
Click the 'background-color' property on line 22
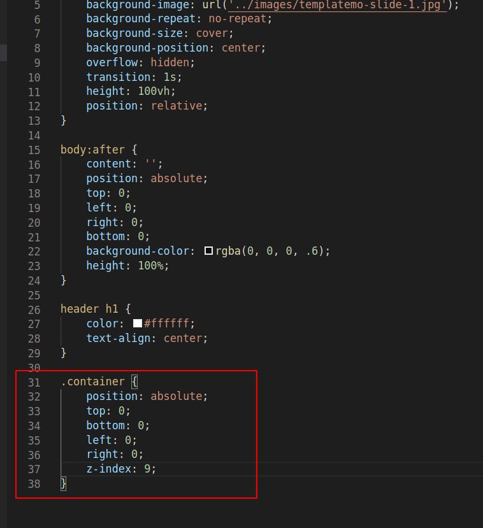pyautogui.click(x=138, y=251)
